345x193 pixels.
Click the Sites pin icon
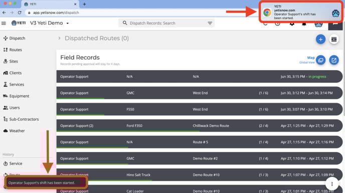click(x=6, y=61)
